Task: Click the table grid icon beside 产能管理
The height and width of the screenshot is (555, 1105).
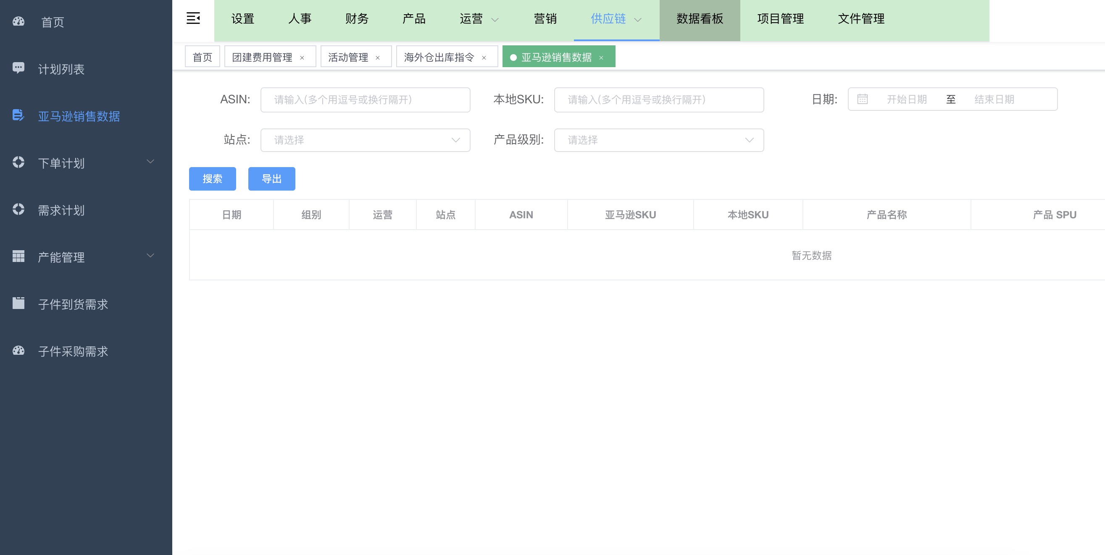Action: coord(18,256)
